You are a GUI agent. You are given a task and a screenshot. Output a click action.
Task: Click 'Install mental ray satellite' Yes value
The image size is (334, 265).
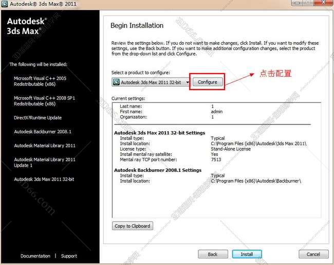click(214, 154)
